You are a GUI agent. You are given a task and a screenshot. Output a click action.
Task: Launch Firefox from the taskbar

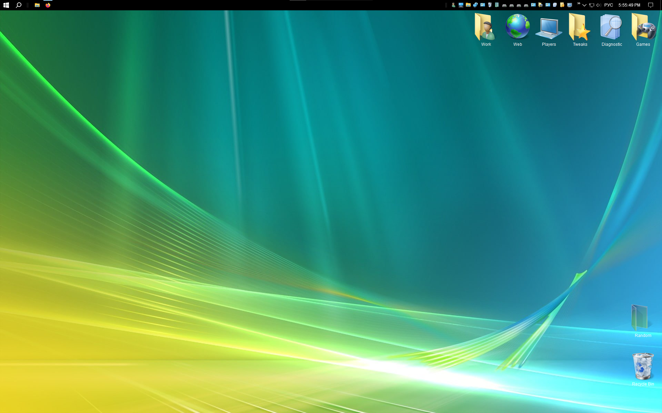coord(48,5)
